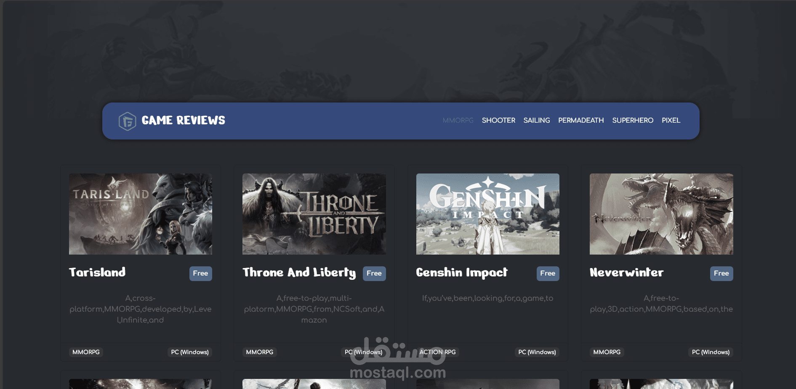Screen dimensions: 796x389
Task: Open the Tarisland game thumbnail
Action: [141, 214]
